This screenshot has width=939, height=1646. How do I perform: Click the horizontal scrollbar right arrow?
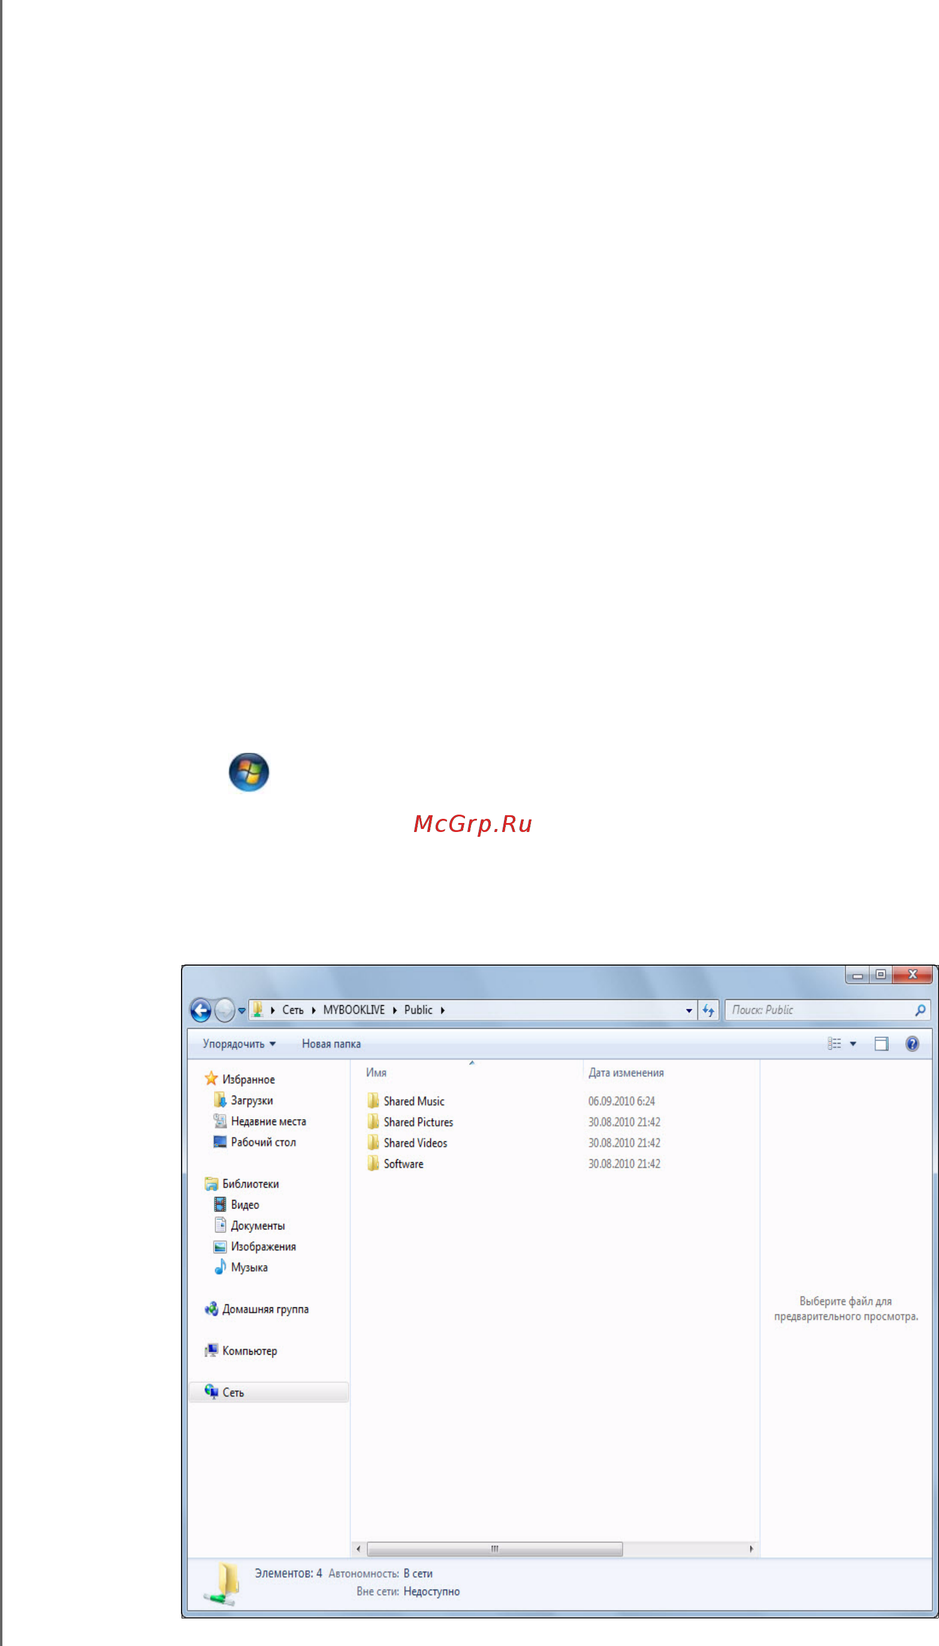point(751,1549)
